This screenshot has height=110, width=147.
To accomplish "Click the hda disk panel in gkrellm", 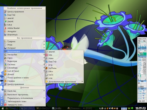I will [x=142, y=82].
